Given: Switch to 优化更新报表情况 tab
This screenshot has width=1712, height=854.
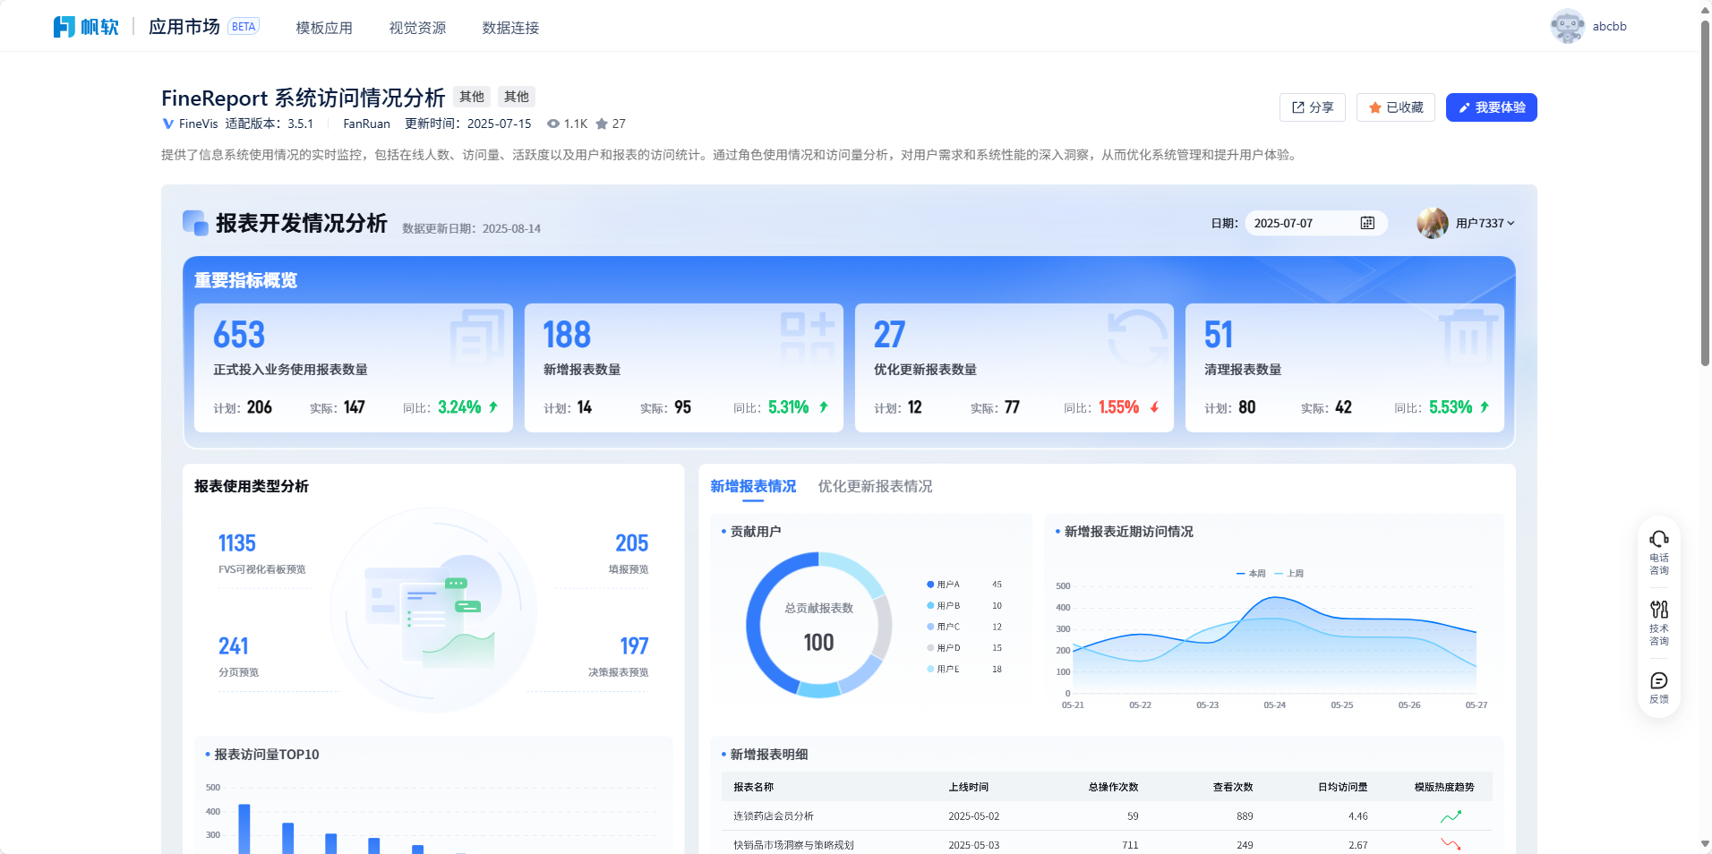Looking at the screenshot, I should 875,486.
